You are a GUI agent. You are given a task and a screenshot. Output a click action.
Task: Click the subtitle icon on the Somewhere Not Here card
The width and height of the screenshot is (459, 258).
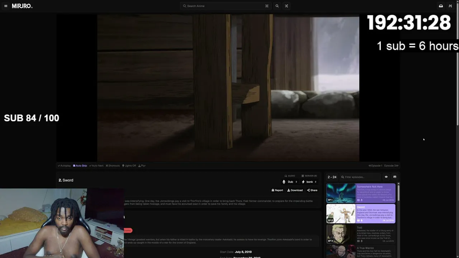358,200
